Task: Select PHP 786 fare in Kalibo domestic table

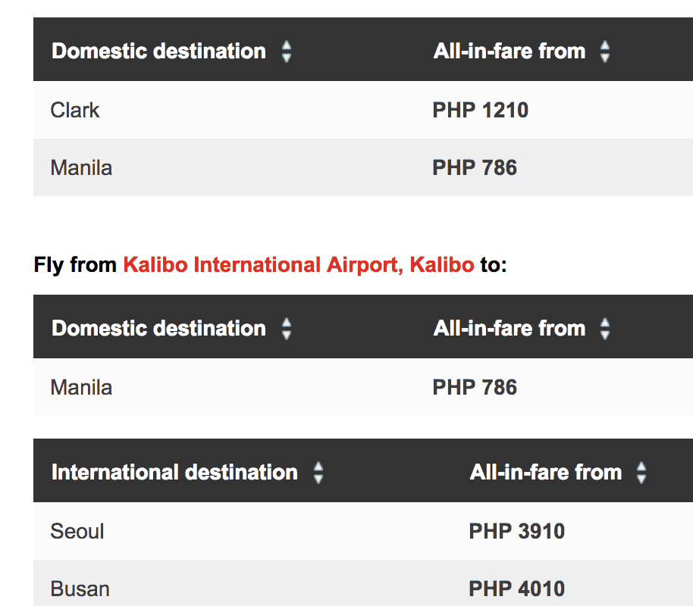Action: click(475, 388)
